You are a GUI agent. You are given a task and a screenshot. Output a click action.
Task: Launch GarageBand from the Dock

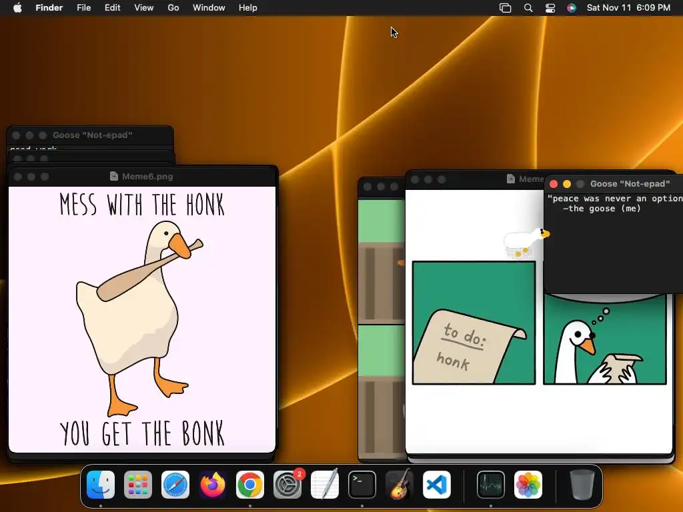[400, 485]
